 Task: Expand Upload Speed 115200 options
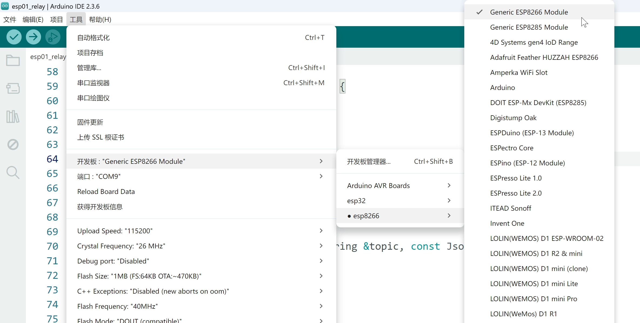tap(201, 231)
